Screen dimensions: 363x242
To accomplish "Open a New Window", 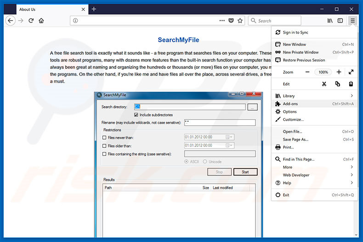I will point(315,44).
